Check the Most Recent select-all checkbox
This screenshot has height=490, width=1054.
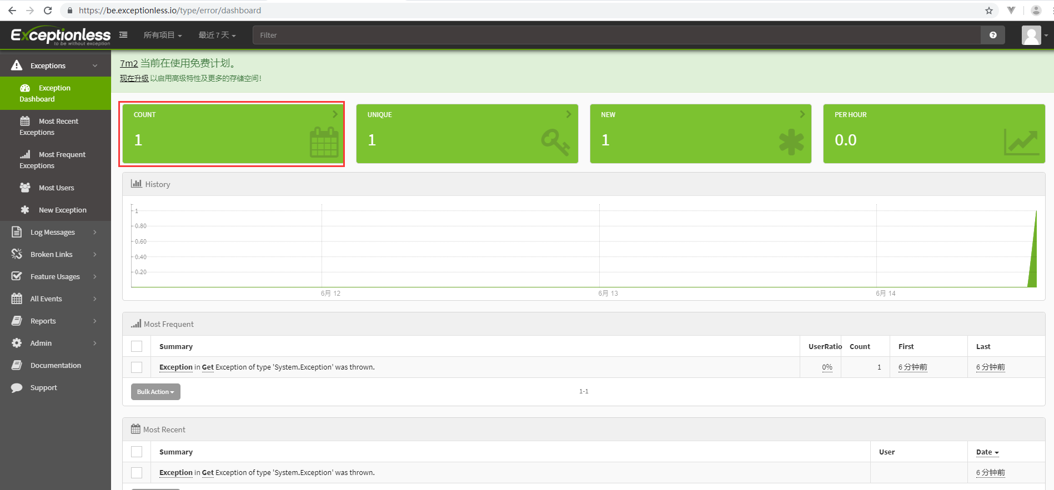[x=137, y=452]
